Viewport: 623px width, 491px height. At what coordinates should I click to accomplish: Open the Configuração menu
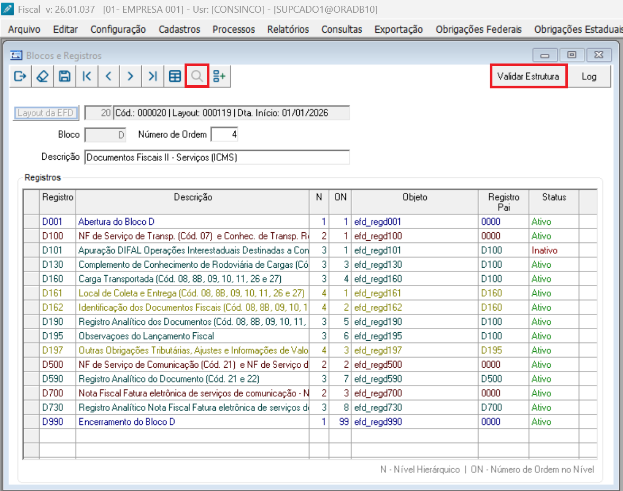tap(118, 30)
